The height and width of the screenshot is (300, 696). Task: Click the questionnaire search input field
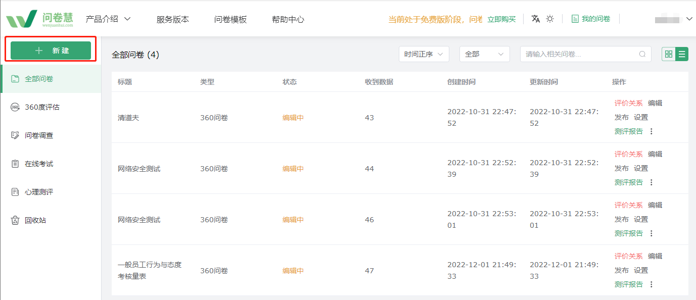point(586,54)
